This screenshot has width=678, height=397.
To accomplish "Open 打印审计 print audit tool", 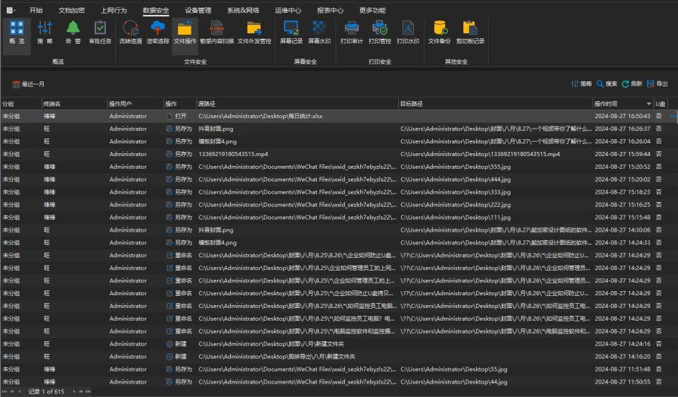I will coord(352,32).
